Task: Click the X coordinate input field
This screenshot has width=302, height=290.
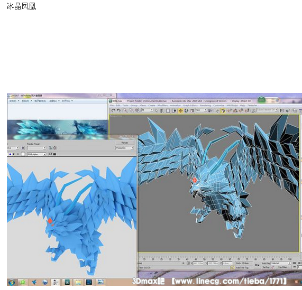Action: click(x=198, y=263)
